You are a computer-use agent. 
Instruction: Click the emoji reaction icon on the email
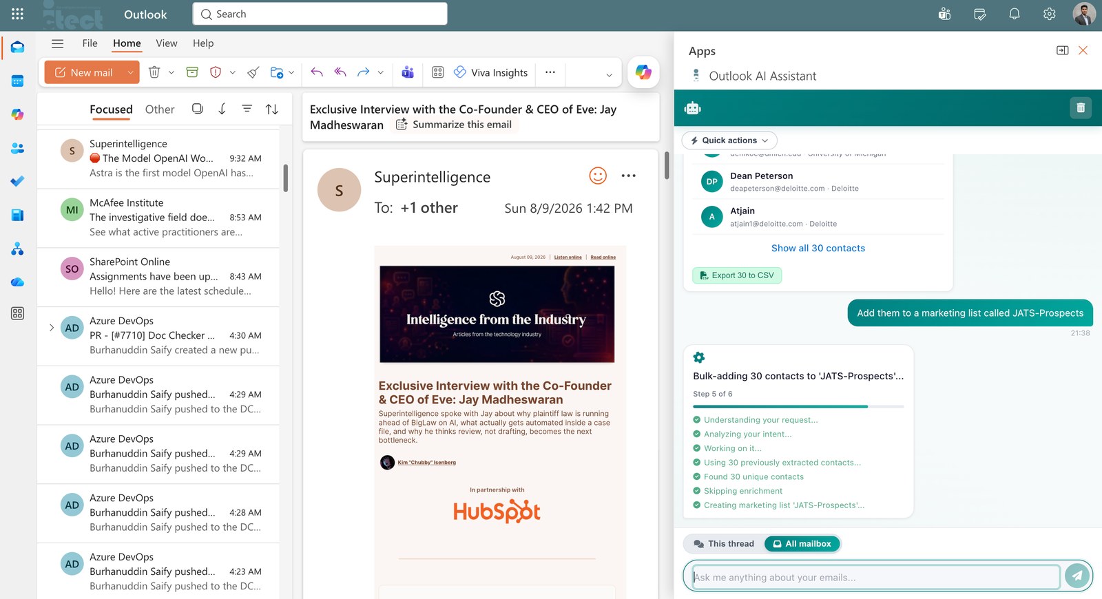598,176
